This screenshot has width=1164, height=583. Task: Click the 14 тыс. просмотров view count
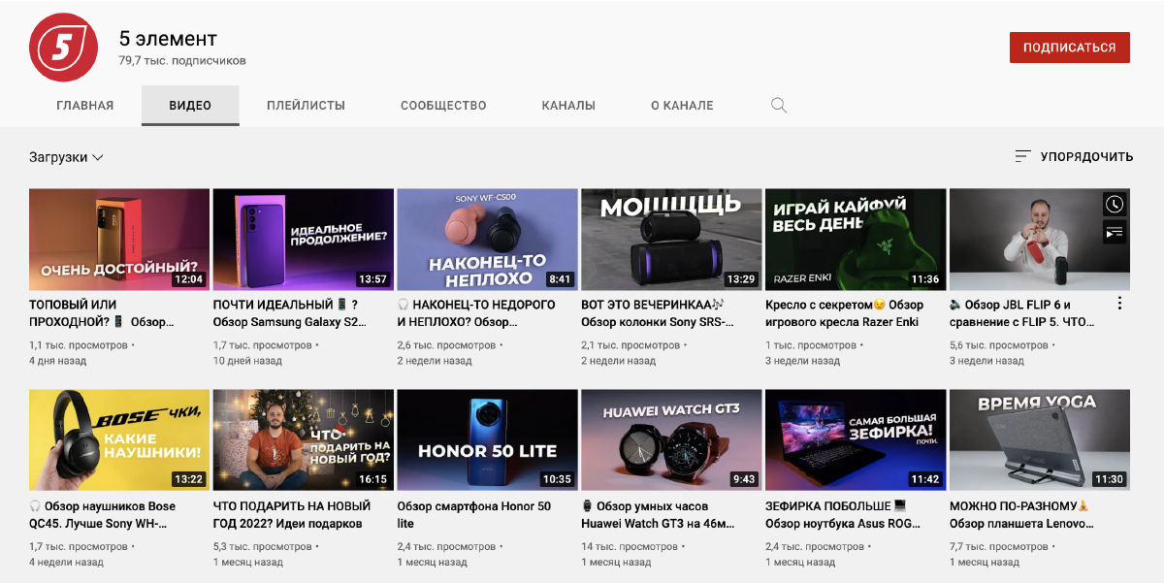point(629,547)
